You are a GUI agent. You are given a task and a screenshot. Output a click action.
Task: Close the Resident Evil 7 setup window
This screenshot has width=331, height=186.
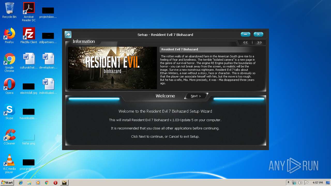[258, 34]
